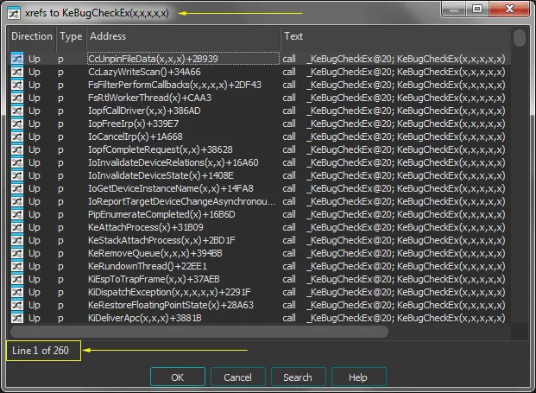This screenshot has height=393, width=536.
Task: Click the xref icon beside IopfCompleteRequest row
Action: point(17,149)
